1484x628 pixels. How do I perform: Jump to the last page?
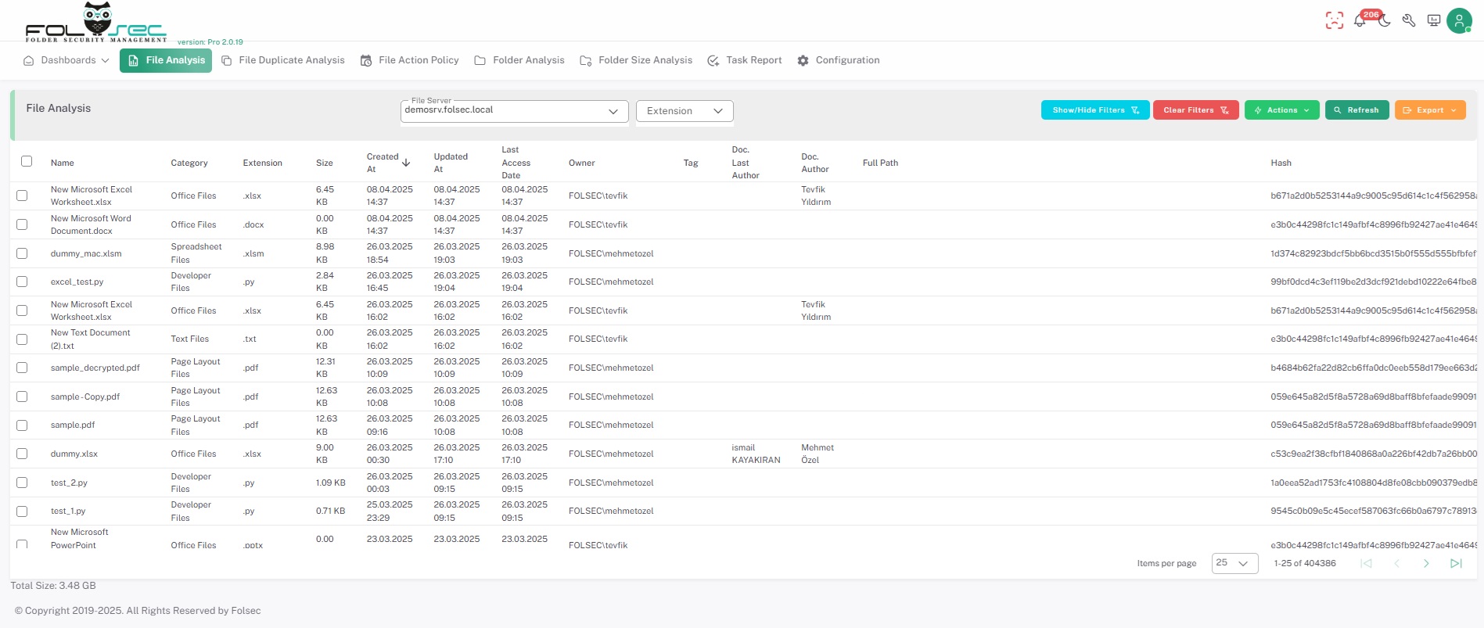pos(1456,563)
